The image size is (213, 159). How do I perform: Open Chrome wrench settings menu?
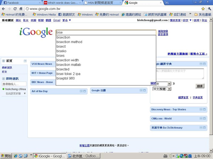(x=209, y=9)
